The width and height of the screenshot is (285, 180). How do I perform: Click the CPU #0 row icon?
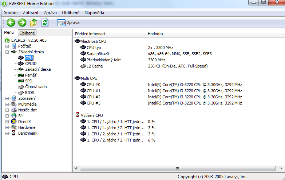[83, 84]
